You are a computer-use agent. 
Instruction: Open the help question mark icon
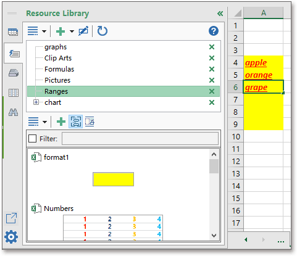click(x=214, y=31)
